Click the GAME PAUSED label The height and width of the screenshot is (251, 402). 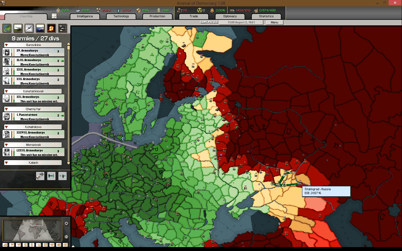209,22
